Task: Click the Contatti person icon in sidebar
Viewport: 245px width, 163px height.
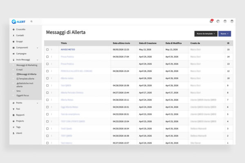Action: [x=13, y=35]
